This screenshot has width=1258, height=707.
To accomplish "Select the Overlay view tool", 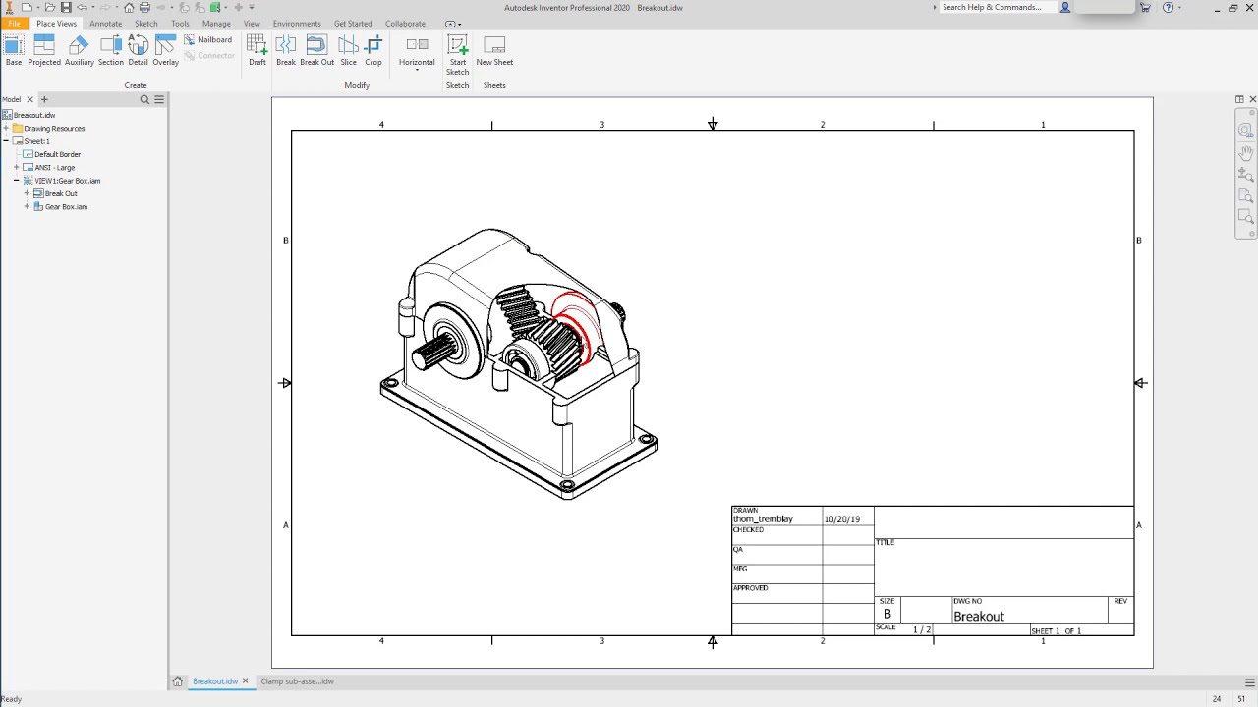I will pyautogui.click(x=165, y=50).
